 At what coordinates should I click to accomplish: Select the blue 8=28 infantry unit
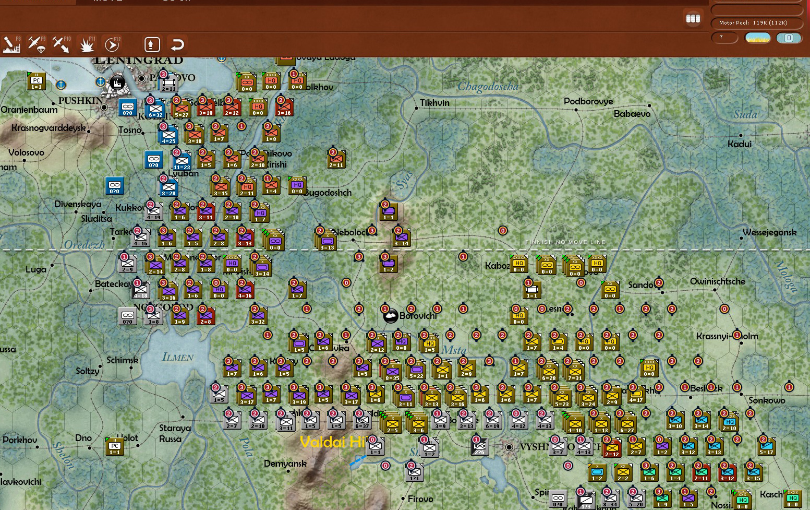tap(168, 187)
